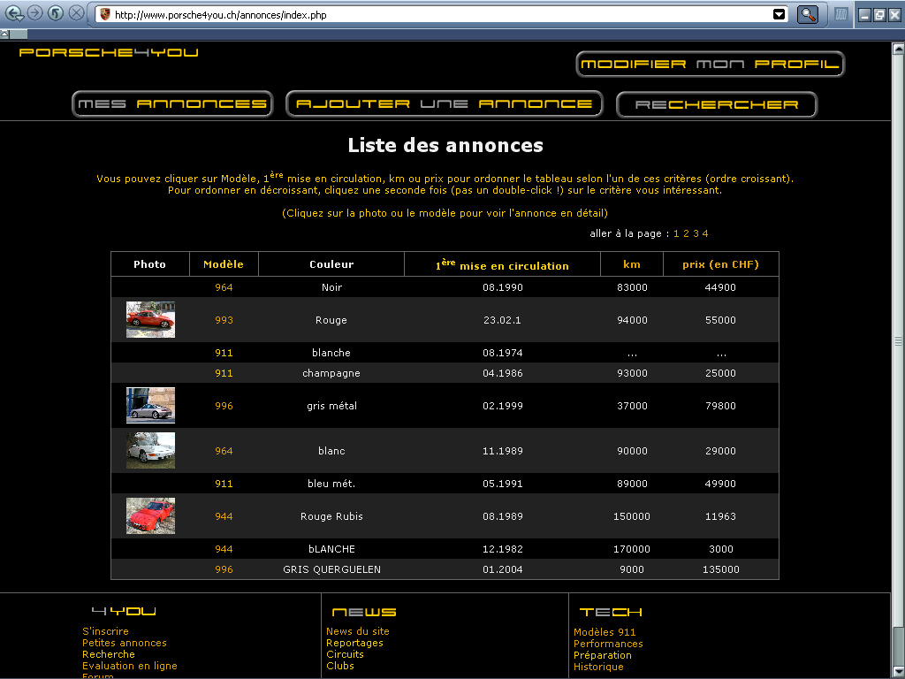The image size is (905, 679).
Task: Click the browser forward arrow button
Action: [x=35, y=12]
